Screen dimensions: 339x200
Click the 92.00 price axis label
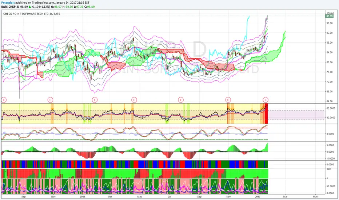pos(330,33)
